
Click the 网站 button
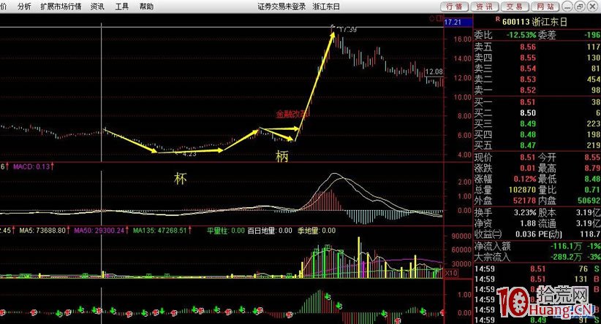point(545,7)
